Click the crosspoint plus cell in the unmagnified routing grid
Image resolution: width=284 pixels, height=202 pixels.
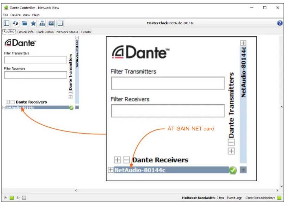tap(77, 108)
